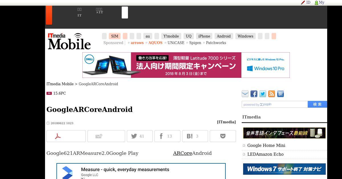Open the LEDAmazon Echo sidebar link
This screenshot has width=342, height=179.
265,154
